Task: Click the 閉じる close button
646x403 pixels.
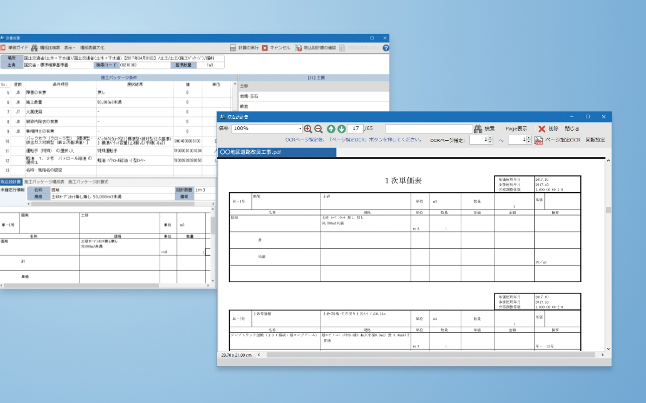Action: click(x=572, y=128)
